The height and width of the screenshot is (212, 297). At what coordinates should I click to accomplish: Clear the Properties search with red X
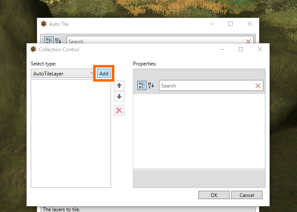(258, 86)
